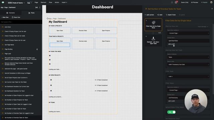
Task: Open the notifications bell icon
Action: 172,2
